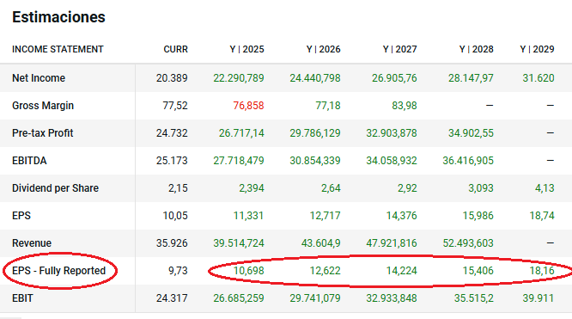Screen dimensions: 572x319
Task: Select Pre-tax Profit 2025 value 26.717,14
Action: (241, 133)
